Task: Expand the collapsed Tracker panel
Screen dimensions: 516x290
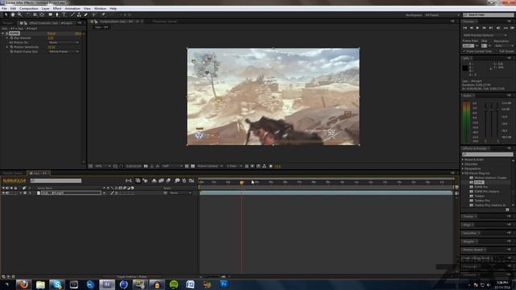Action: point(469,217)
